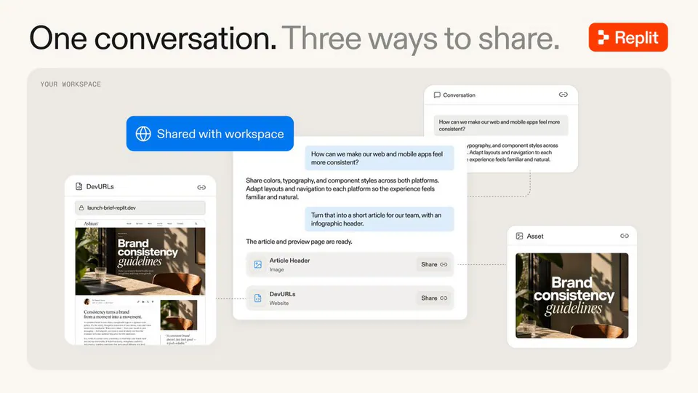This screenshot has width=698, height=393.
Task: Click the globe icon in Shared with workspace
Action: tap(143, 134)
